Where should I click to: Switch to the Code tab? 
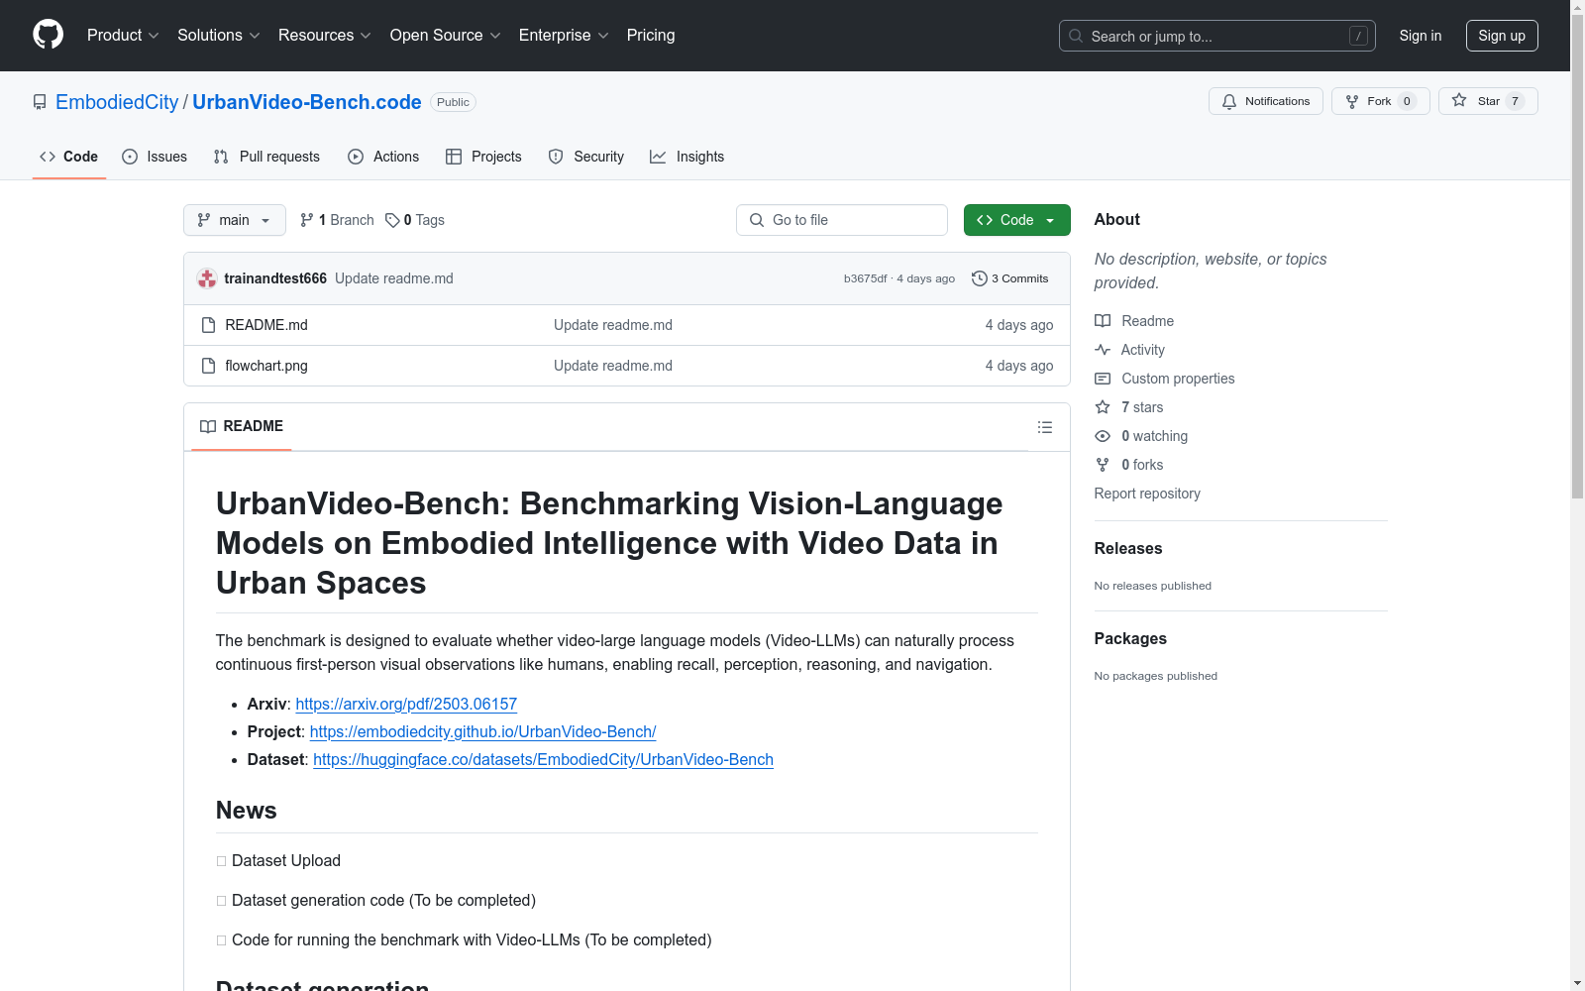coord(69,157)
